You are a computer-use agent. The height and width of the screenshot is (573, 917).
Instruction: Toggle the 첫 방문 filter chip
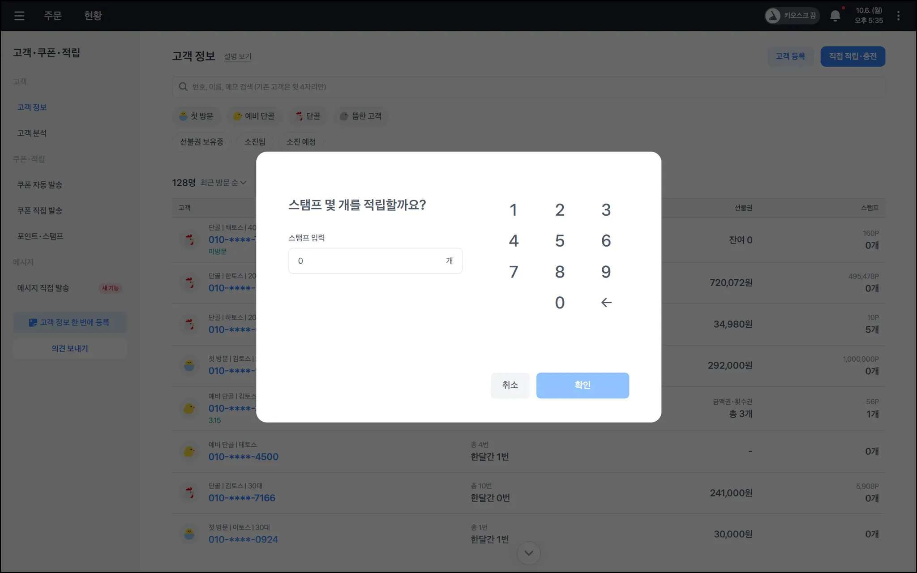coord(196,116)
